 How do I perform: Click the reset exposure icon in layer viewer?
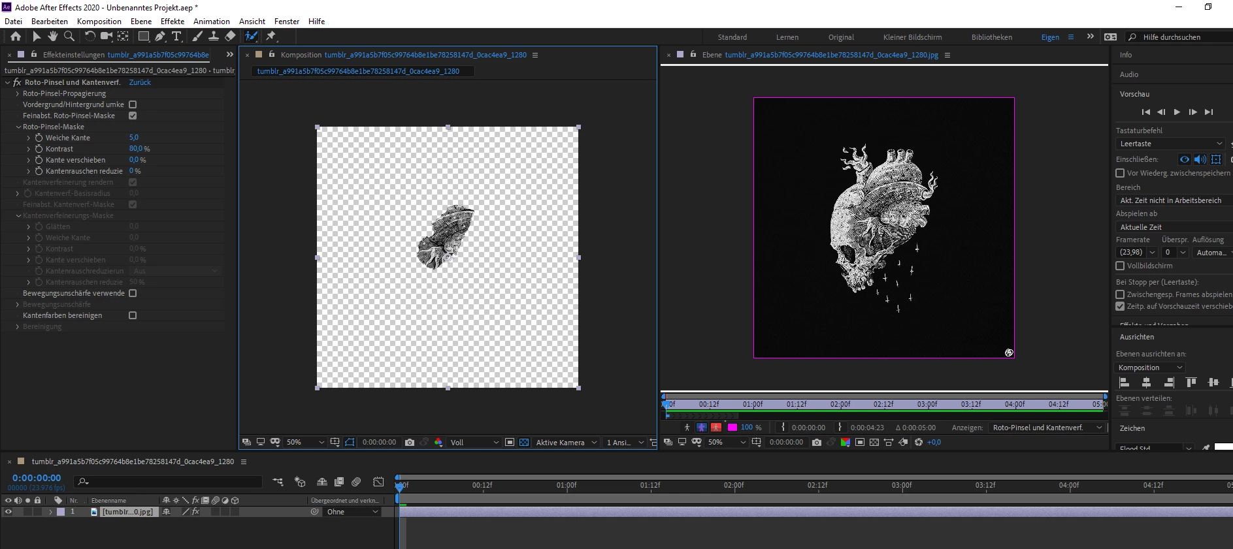click(x=919, y=442)
